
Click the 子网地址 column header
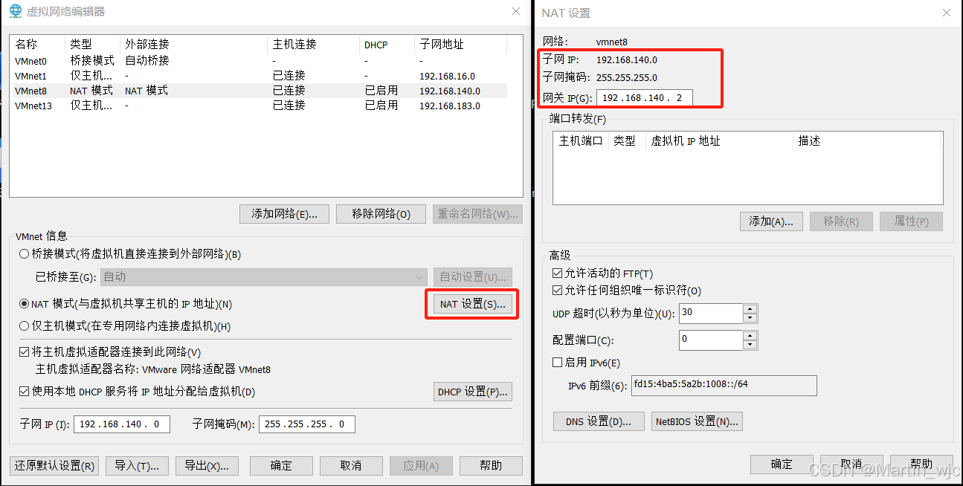coord(460,45)
